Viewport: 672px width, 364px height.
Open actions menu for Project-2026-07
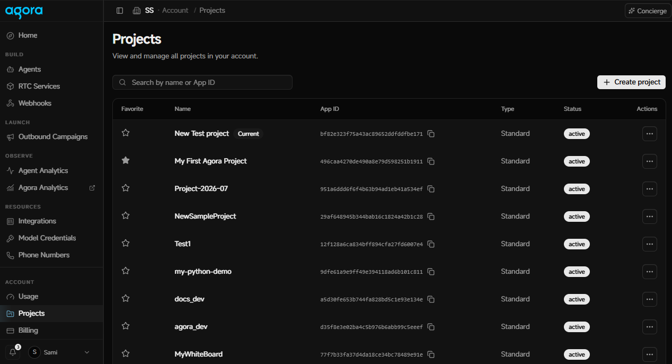pos(650,189)
